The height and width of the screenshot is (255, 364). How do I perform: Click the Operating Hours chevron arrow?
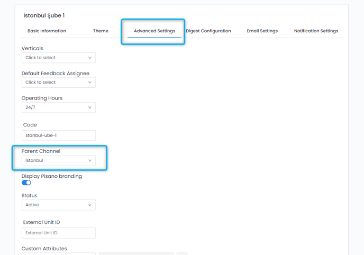click(89, 107)
